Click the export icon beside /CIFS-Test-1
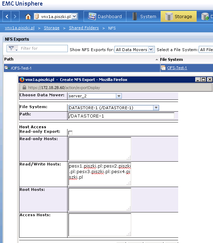213x243 pixels. click(7, 68)
